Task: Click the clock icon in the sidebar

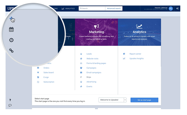Action: 11,40
